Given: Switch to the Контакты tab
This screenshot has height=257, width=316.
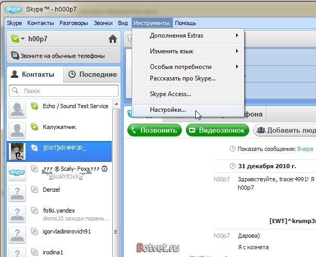Looking at the screenshot, I should pyautogui.click(x=36, y=74).
